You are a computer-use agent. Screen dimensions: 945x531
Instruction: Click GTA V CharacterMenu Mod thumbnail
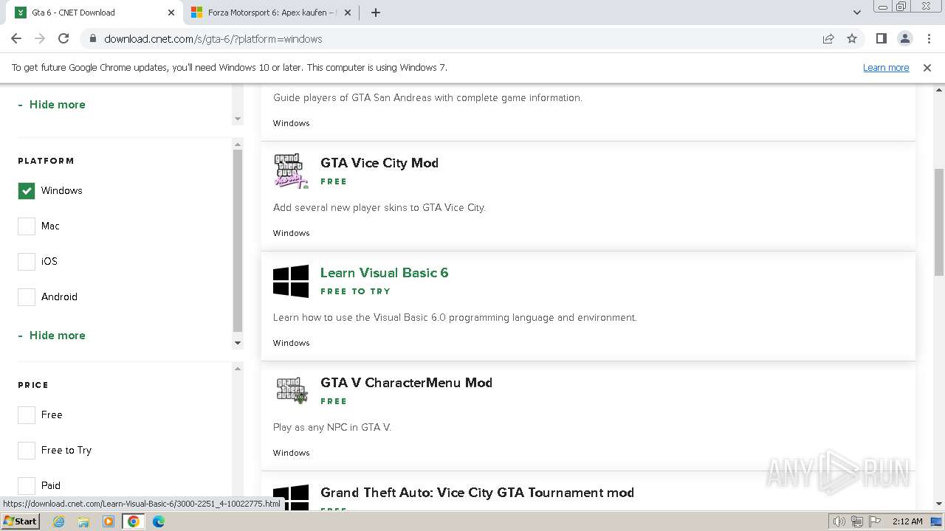pos(291,391)
